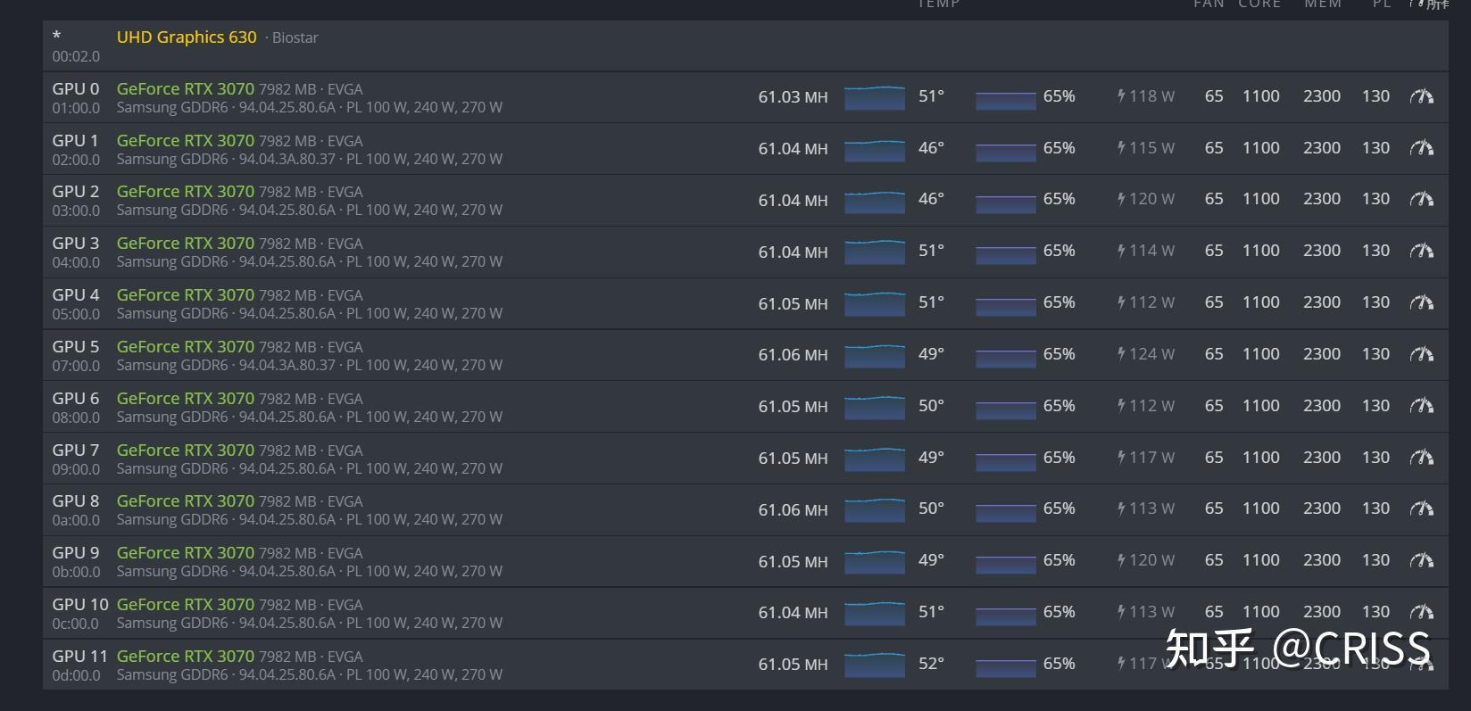Click the tuning speedometer icon for GPU 1
1471x711 pixels.
coord(1421,148)
